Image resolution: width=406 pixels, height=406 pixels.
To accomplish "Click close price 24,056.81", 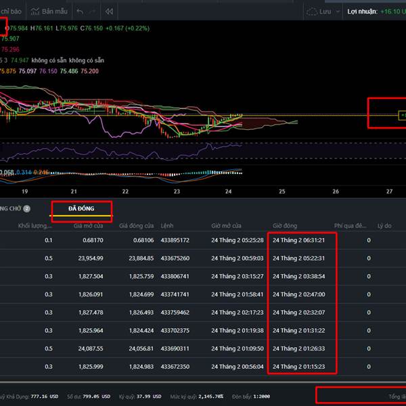I will click(x=141, y=348).
